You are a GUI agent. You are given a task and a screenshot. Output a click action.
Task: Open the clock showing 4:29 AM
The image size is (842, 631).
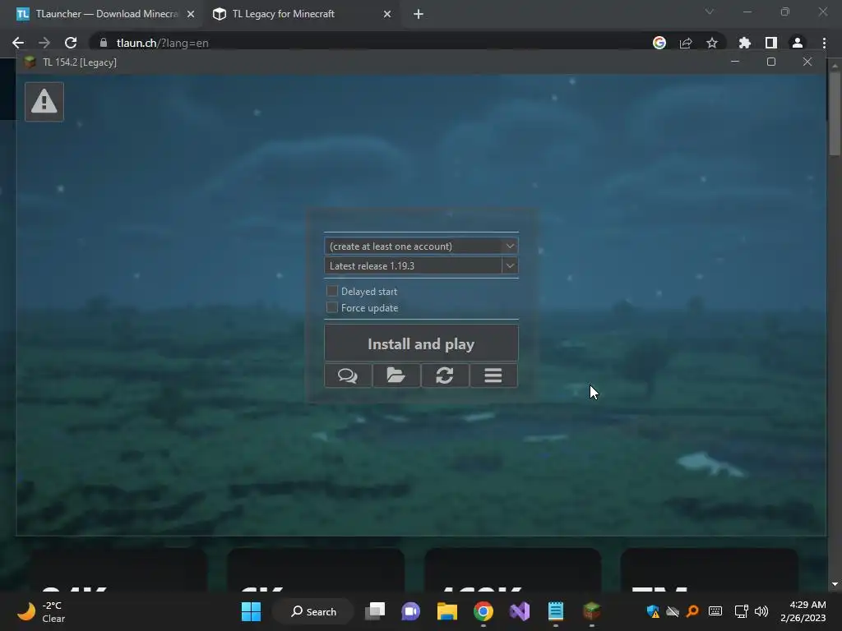(803, 611)
